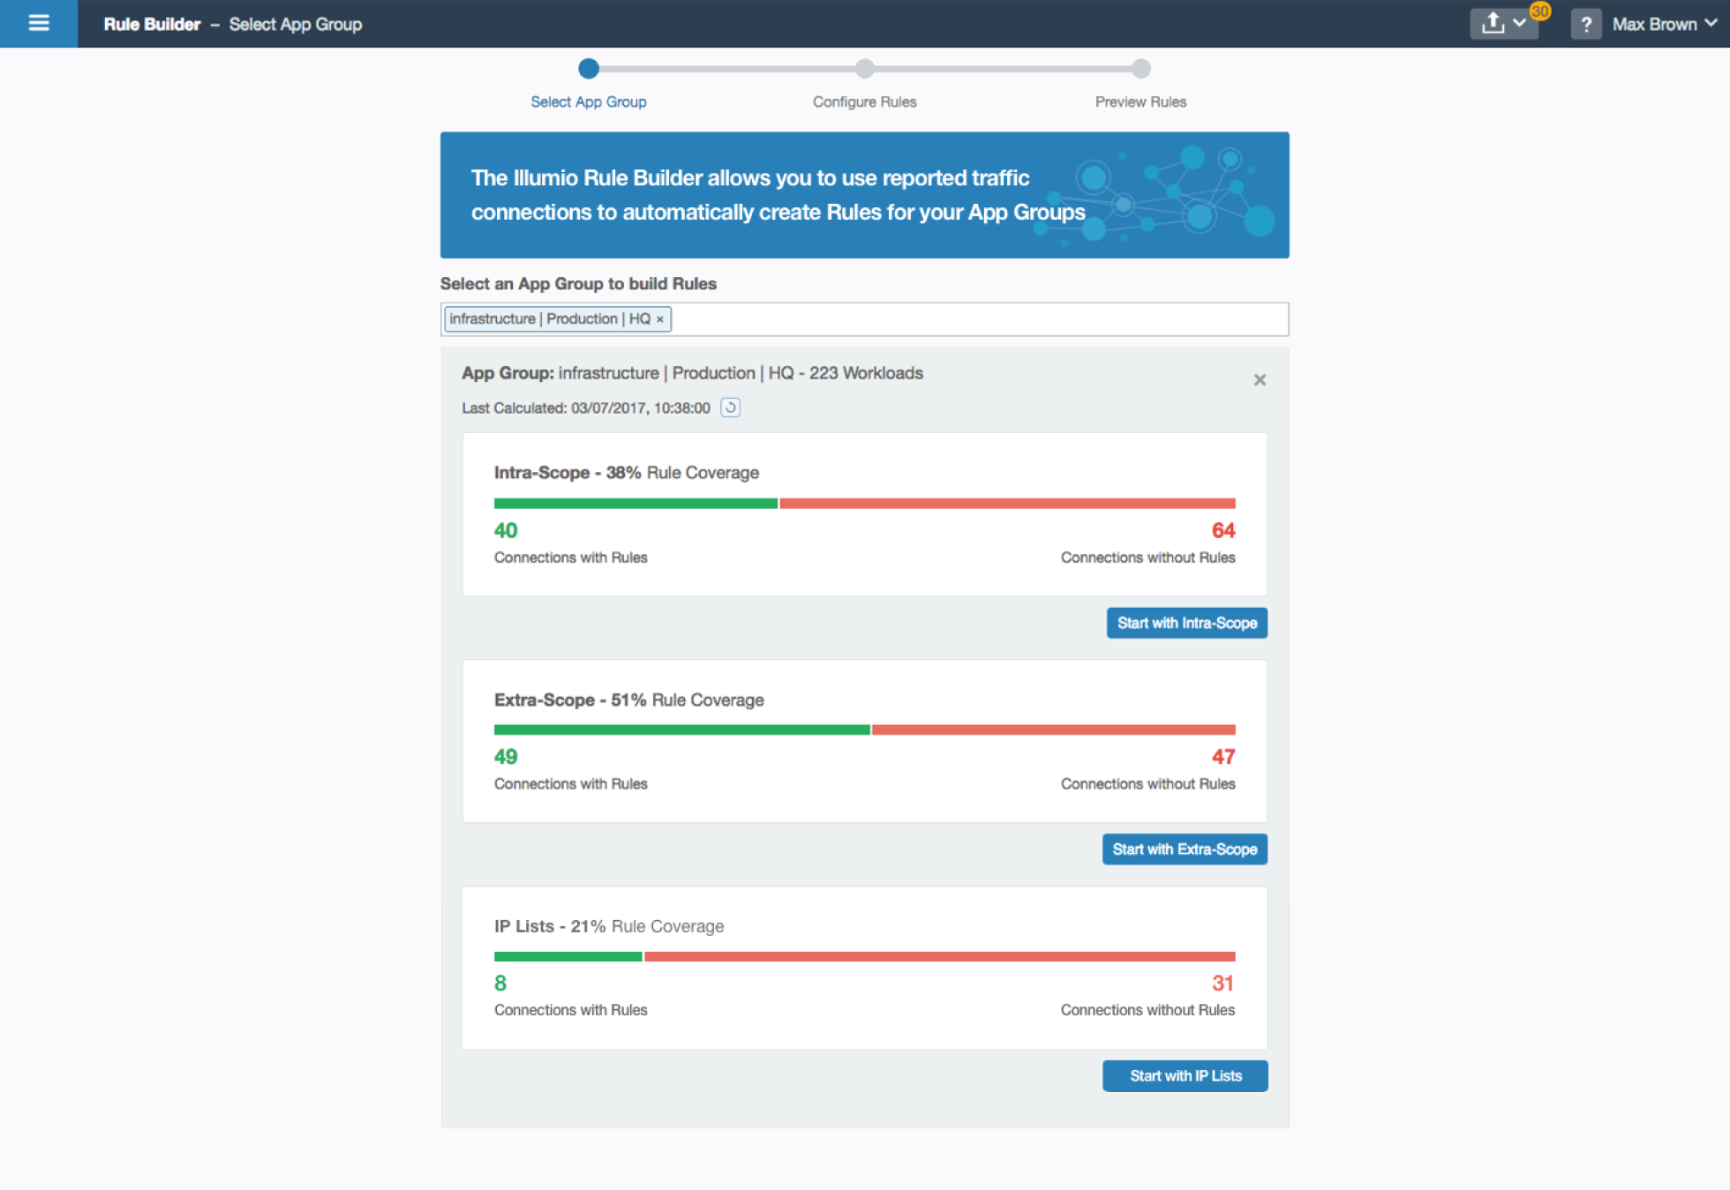The height and width of the screenshot is (1190, 1730).
Task: Click the IP Lists green coverage bar
Action: click(x=568, y=956)
